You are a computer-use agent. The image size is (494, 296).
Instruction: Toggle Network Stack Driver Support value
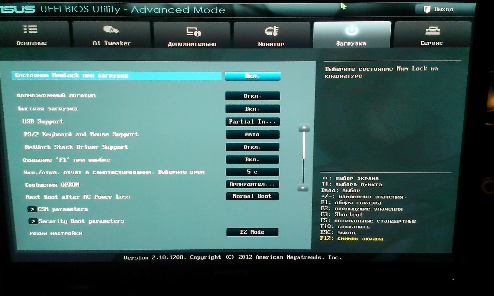(252, 147)
